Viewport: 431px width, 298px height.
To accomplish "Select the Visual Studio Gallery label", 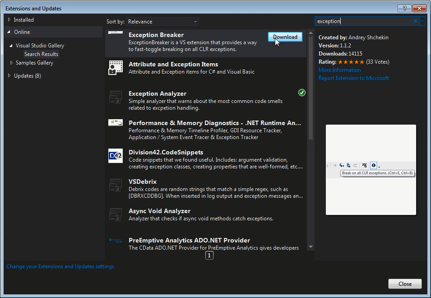I will click(40, 45).
